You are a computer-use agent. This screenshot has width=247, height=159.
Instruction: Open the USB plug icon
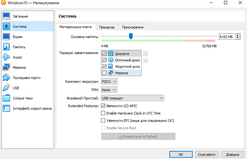(6, 88)
